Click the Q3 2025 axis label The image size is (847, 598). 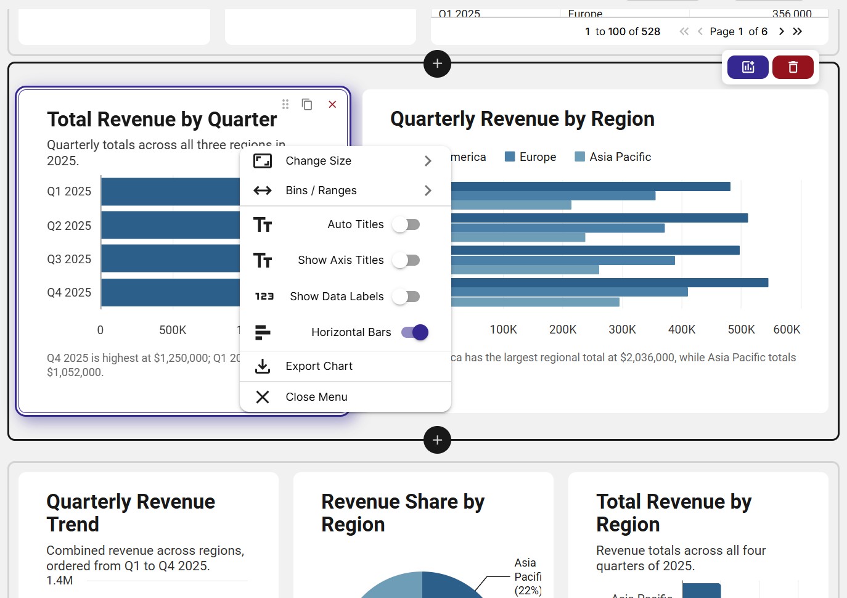(69, 260)
